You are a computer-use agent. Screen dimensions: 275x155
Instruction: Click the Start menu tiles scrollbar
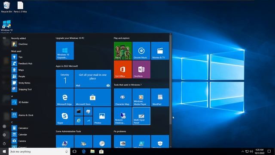coord(171,79)
